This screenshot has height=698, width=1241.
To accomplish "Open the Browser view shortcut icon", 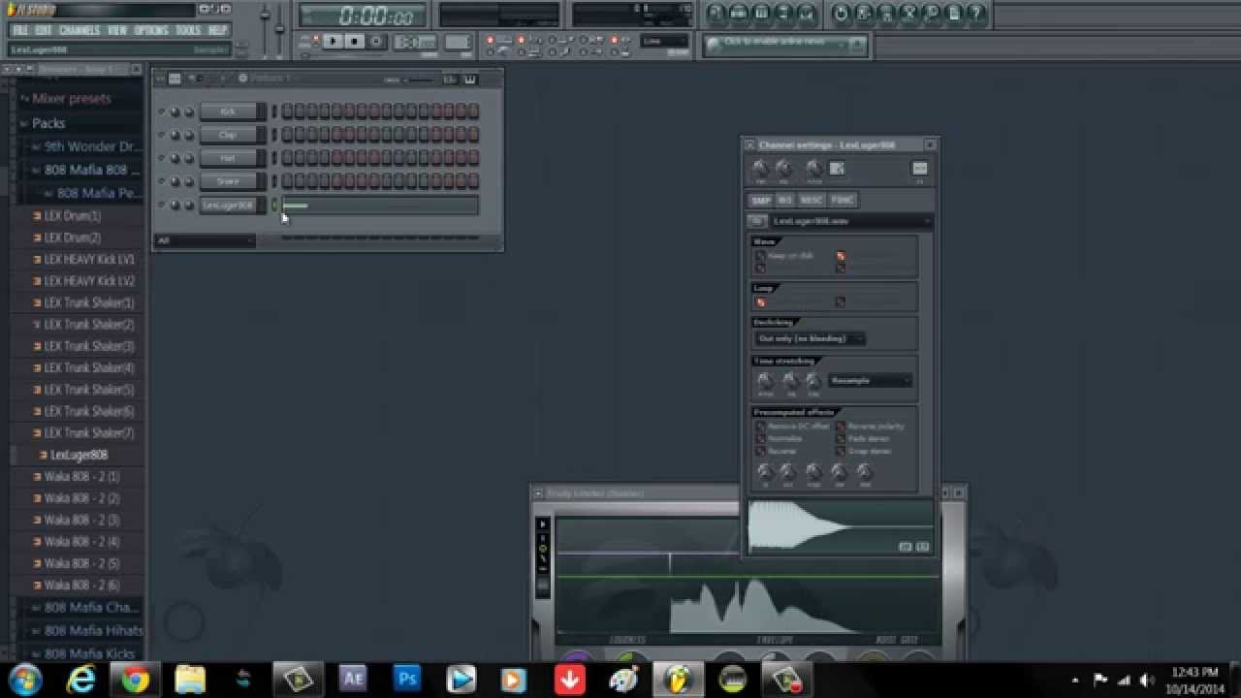I will pyautogui.click(x=784, y=14).
